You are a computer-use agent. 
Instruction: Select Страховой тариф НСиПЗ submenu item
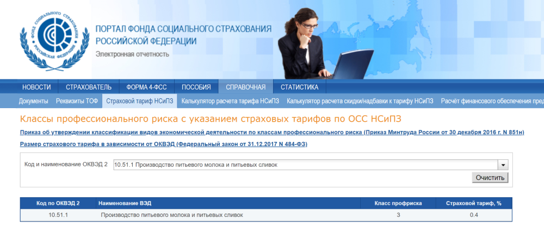point(140,101)
